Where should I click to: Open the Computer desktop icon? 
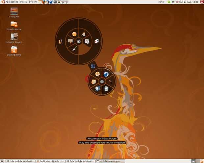[14, 12]
